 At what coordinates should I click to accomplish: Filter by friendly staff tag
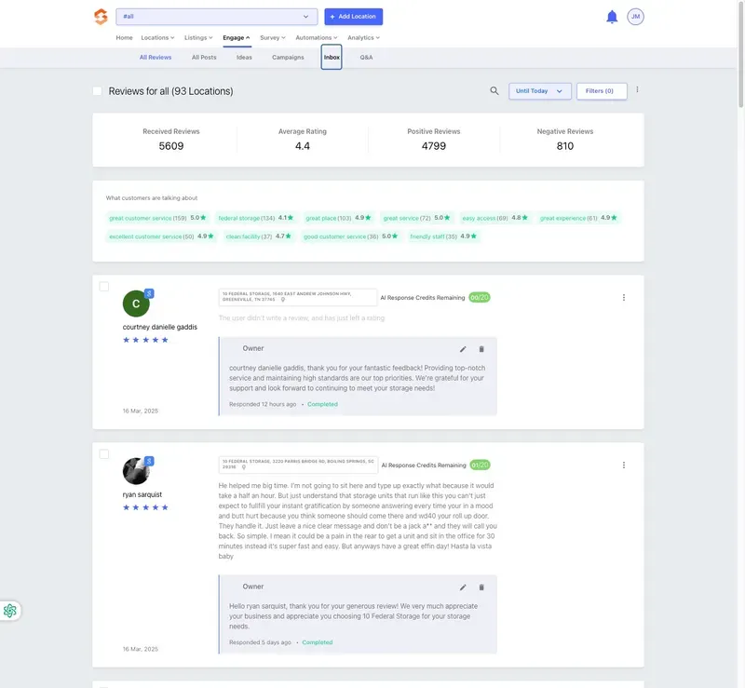pos(444,236)
